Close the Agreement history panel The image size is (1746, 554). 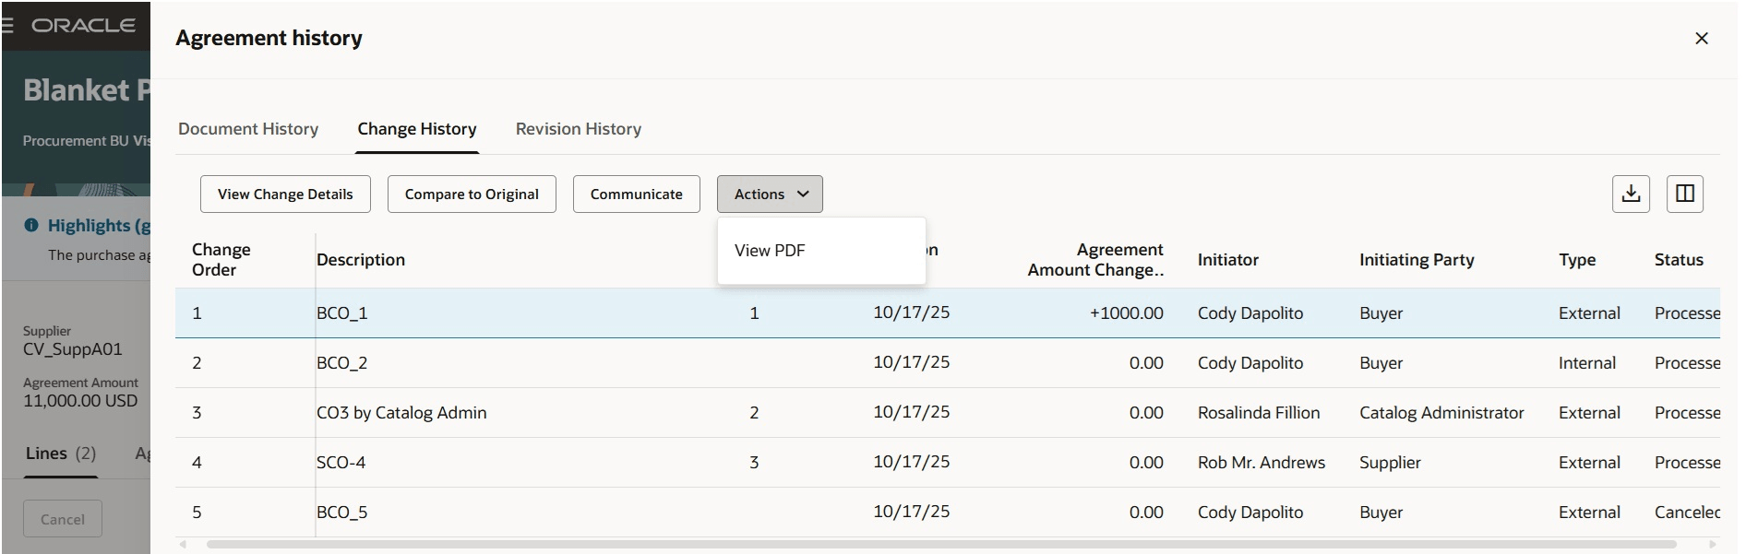[1701, 38]
